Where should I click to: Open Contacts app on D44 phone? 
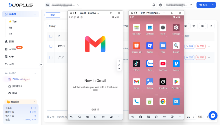coord(150,28)
